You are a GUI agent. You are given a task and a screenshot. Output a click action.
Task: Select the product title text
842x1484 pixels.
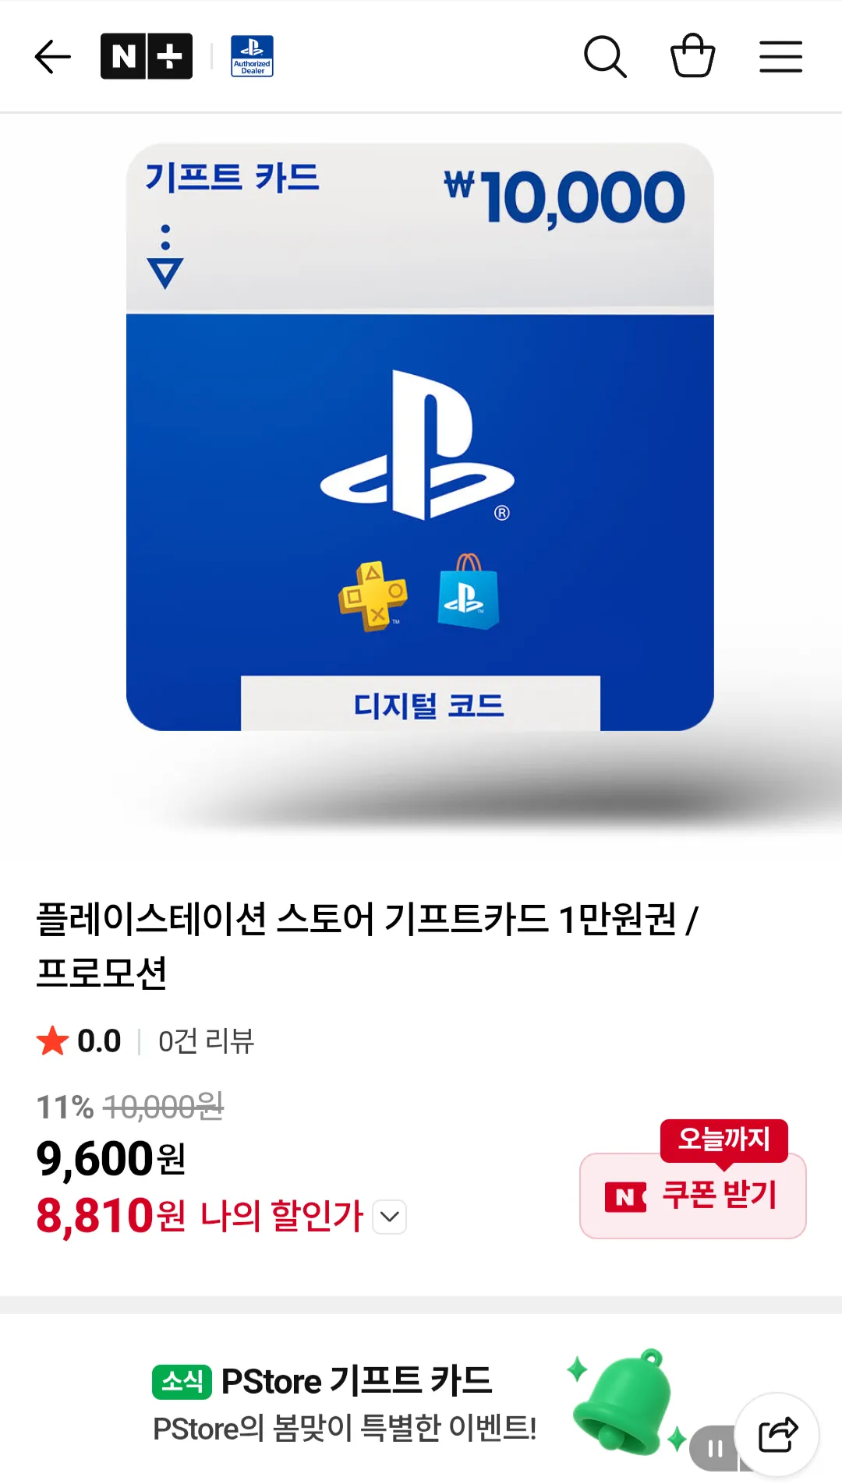coord(367,945)
